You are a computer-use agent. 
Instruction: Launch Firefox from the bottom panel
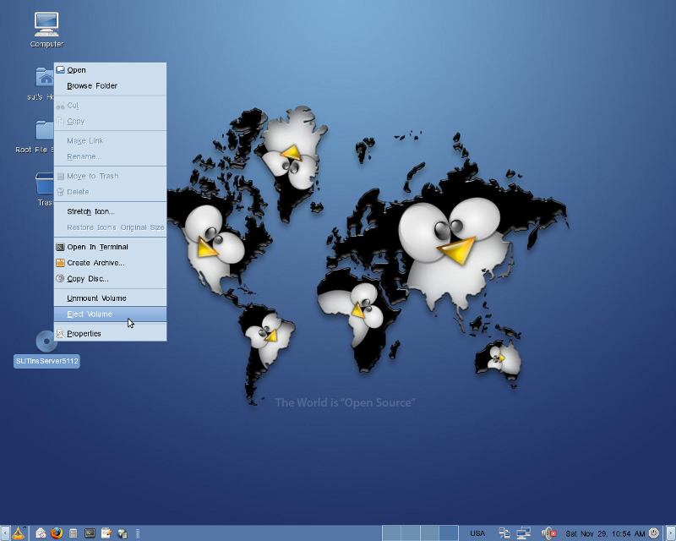[57, 533]
